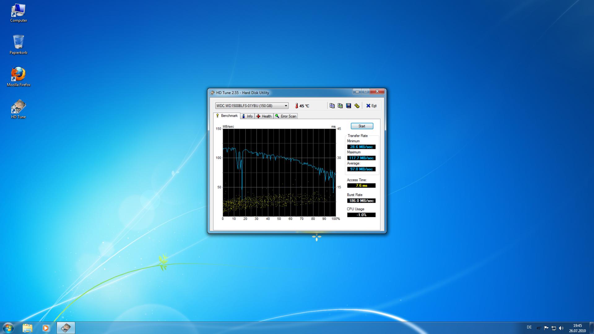Open the DE input language indicator

pos(529,327)
